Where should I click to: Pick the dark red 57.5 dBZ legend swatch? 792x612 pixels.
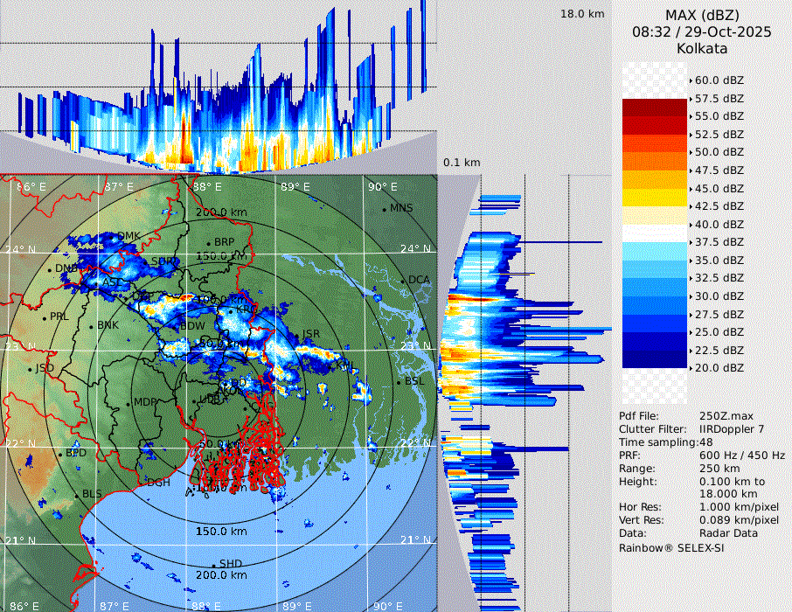[x=654, y=108]
